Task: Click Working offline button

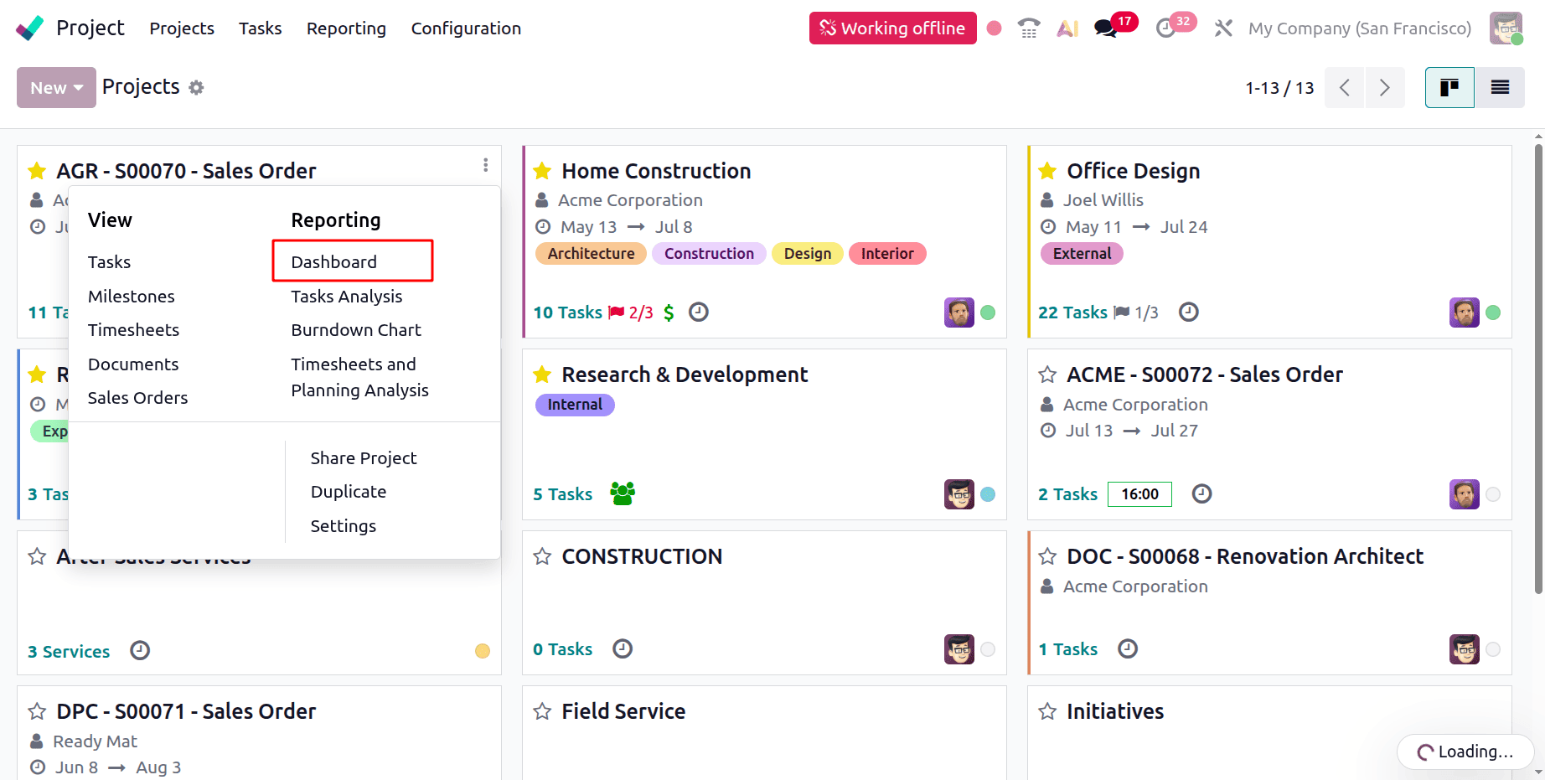Action: (893, 28)
